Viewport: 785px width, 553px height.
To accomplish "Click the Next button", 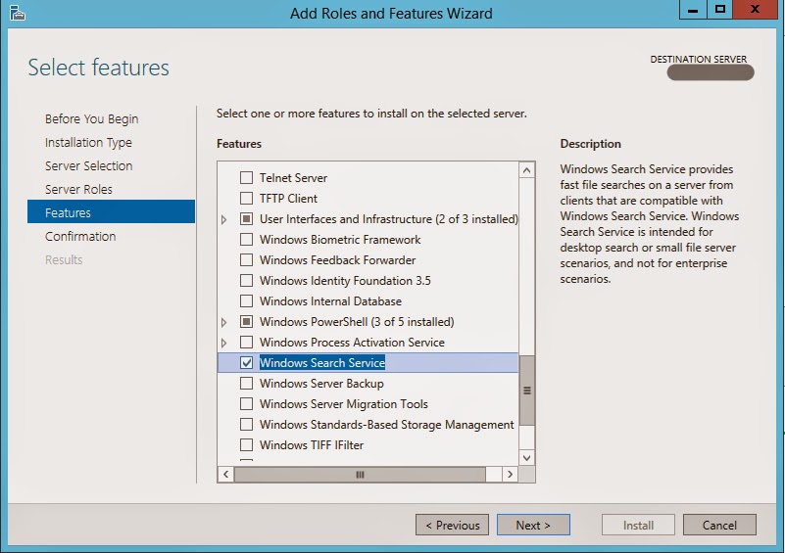I will click(532, 525).
